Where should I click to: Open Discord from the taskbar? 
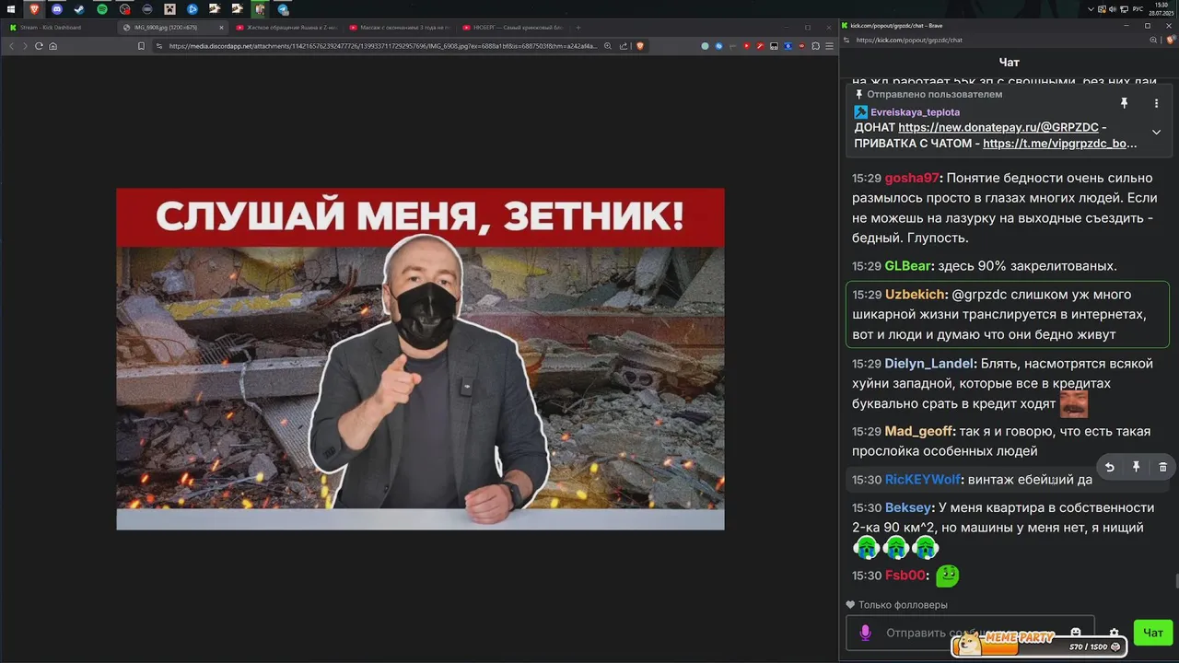57,9
